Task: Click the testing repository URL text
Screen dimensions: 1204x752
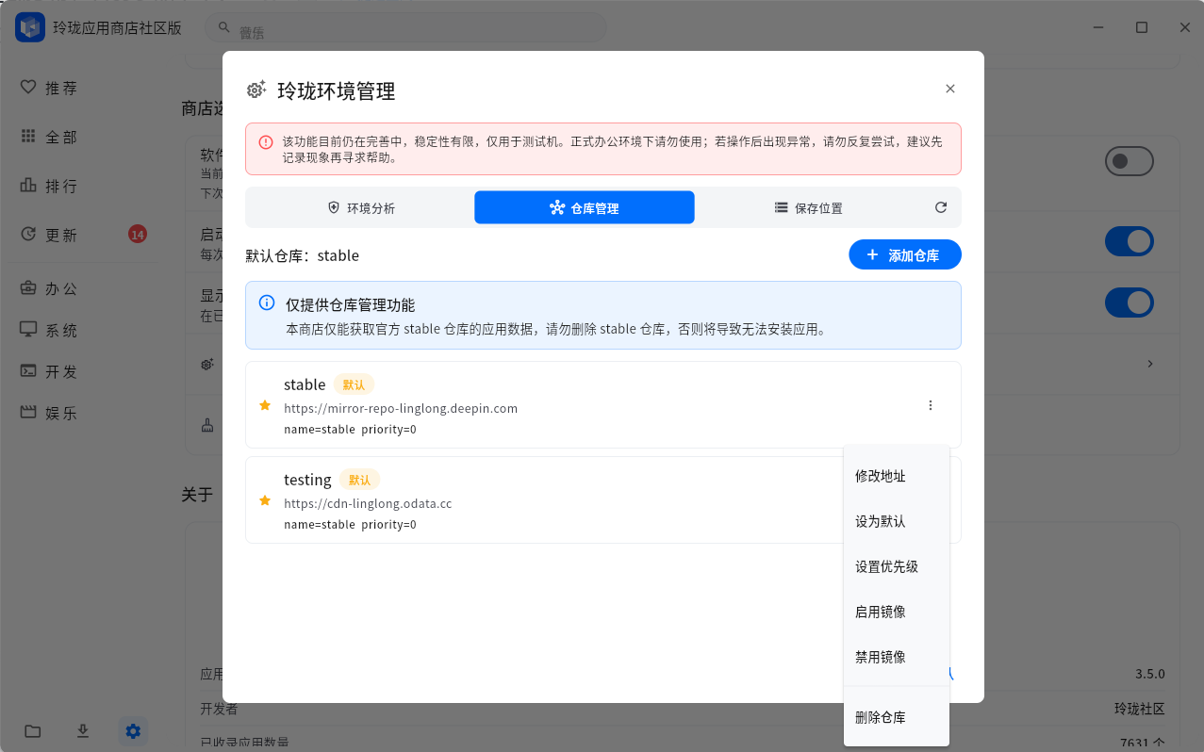Action: click(368, 503)
